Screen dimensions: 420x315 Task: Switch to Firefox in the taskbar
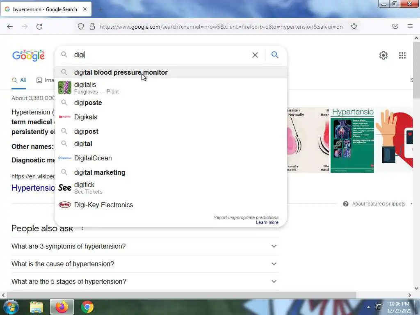tap(62, 307)
